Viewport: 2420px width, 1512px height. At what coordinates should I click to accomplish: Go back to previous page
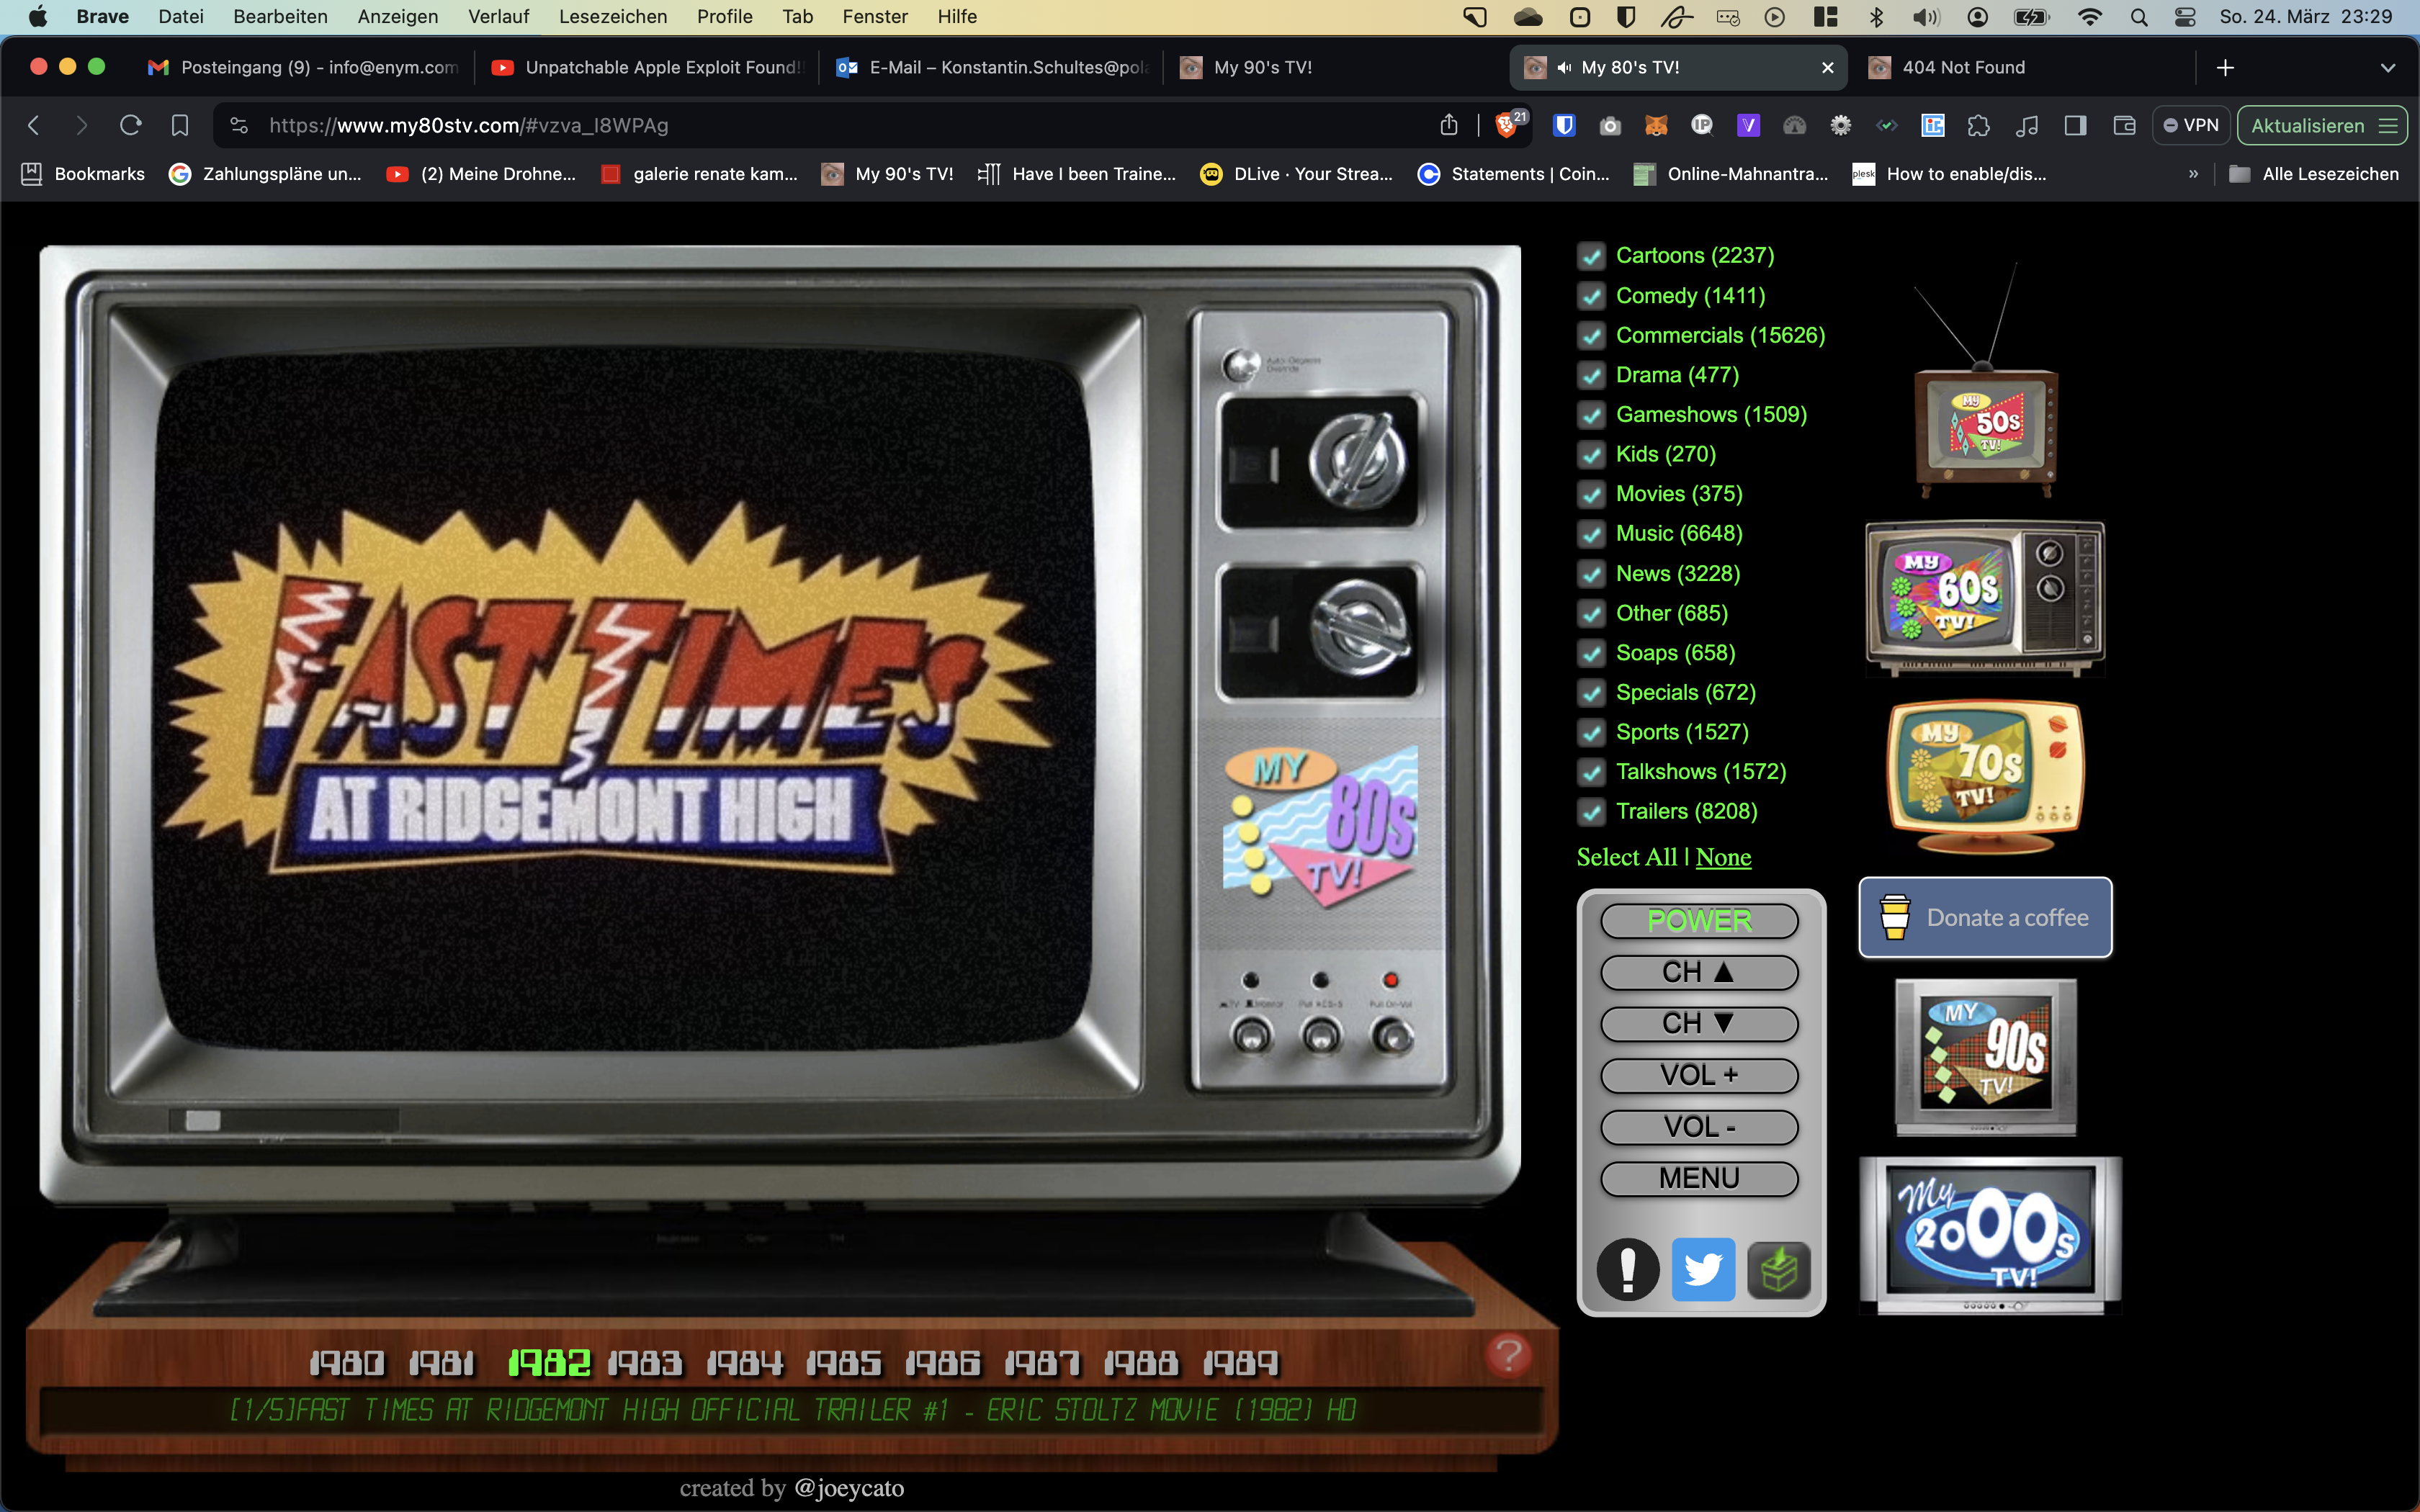point(34,125)
